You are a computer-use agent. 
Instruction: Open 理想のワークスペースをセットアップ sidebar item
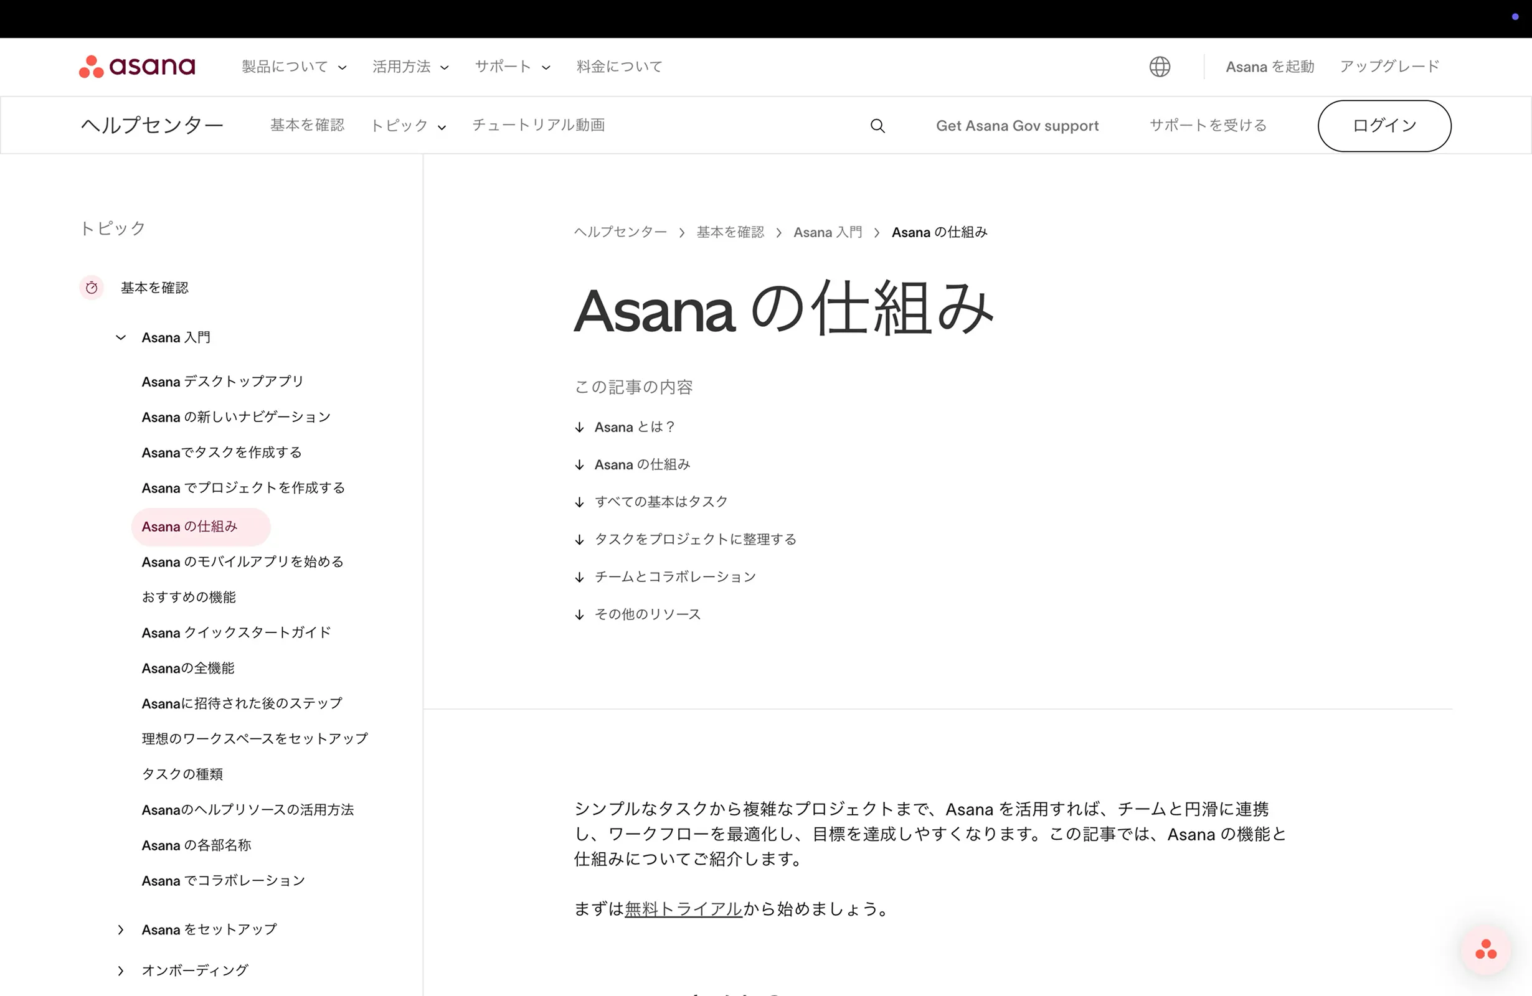point(255,739)
